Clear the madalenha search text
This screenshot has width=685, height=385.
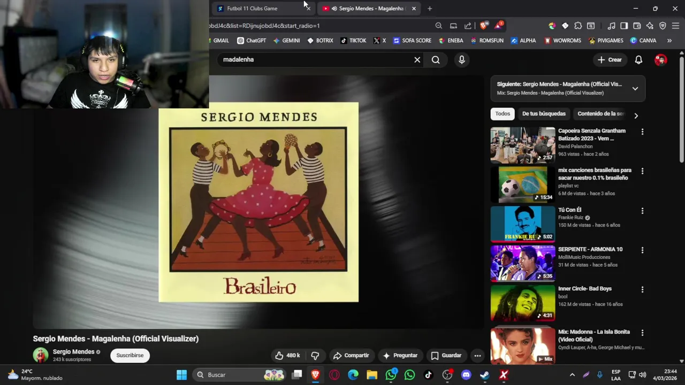coord(417,60)
